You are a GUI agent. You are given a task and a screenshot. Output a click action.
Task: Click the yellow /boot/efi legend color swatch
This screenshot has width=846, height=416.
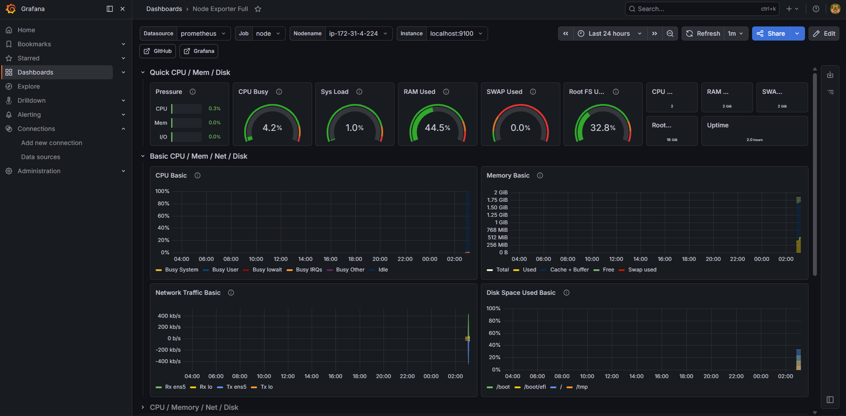(x=518, y=387)
